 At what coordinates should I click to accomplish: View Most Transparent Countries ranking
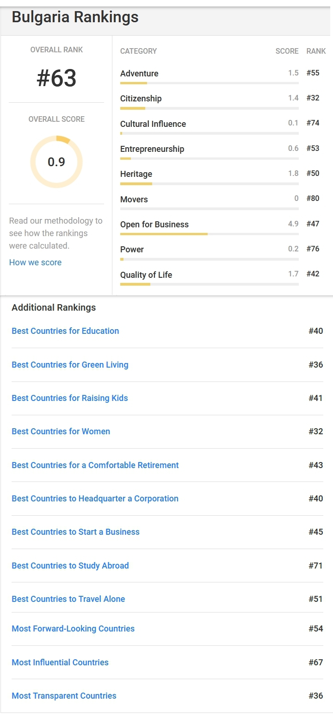pos(64,696)
